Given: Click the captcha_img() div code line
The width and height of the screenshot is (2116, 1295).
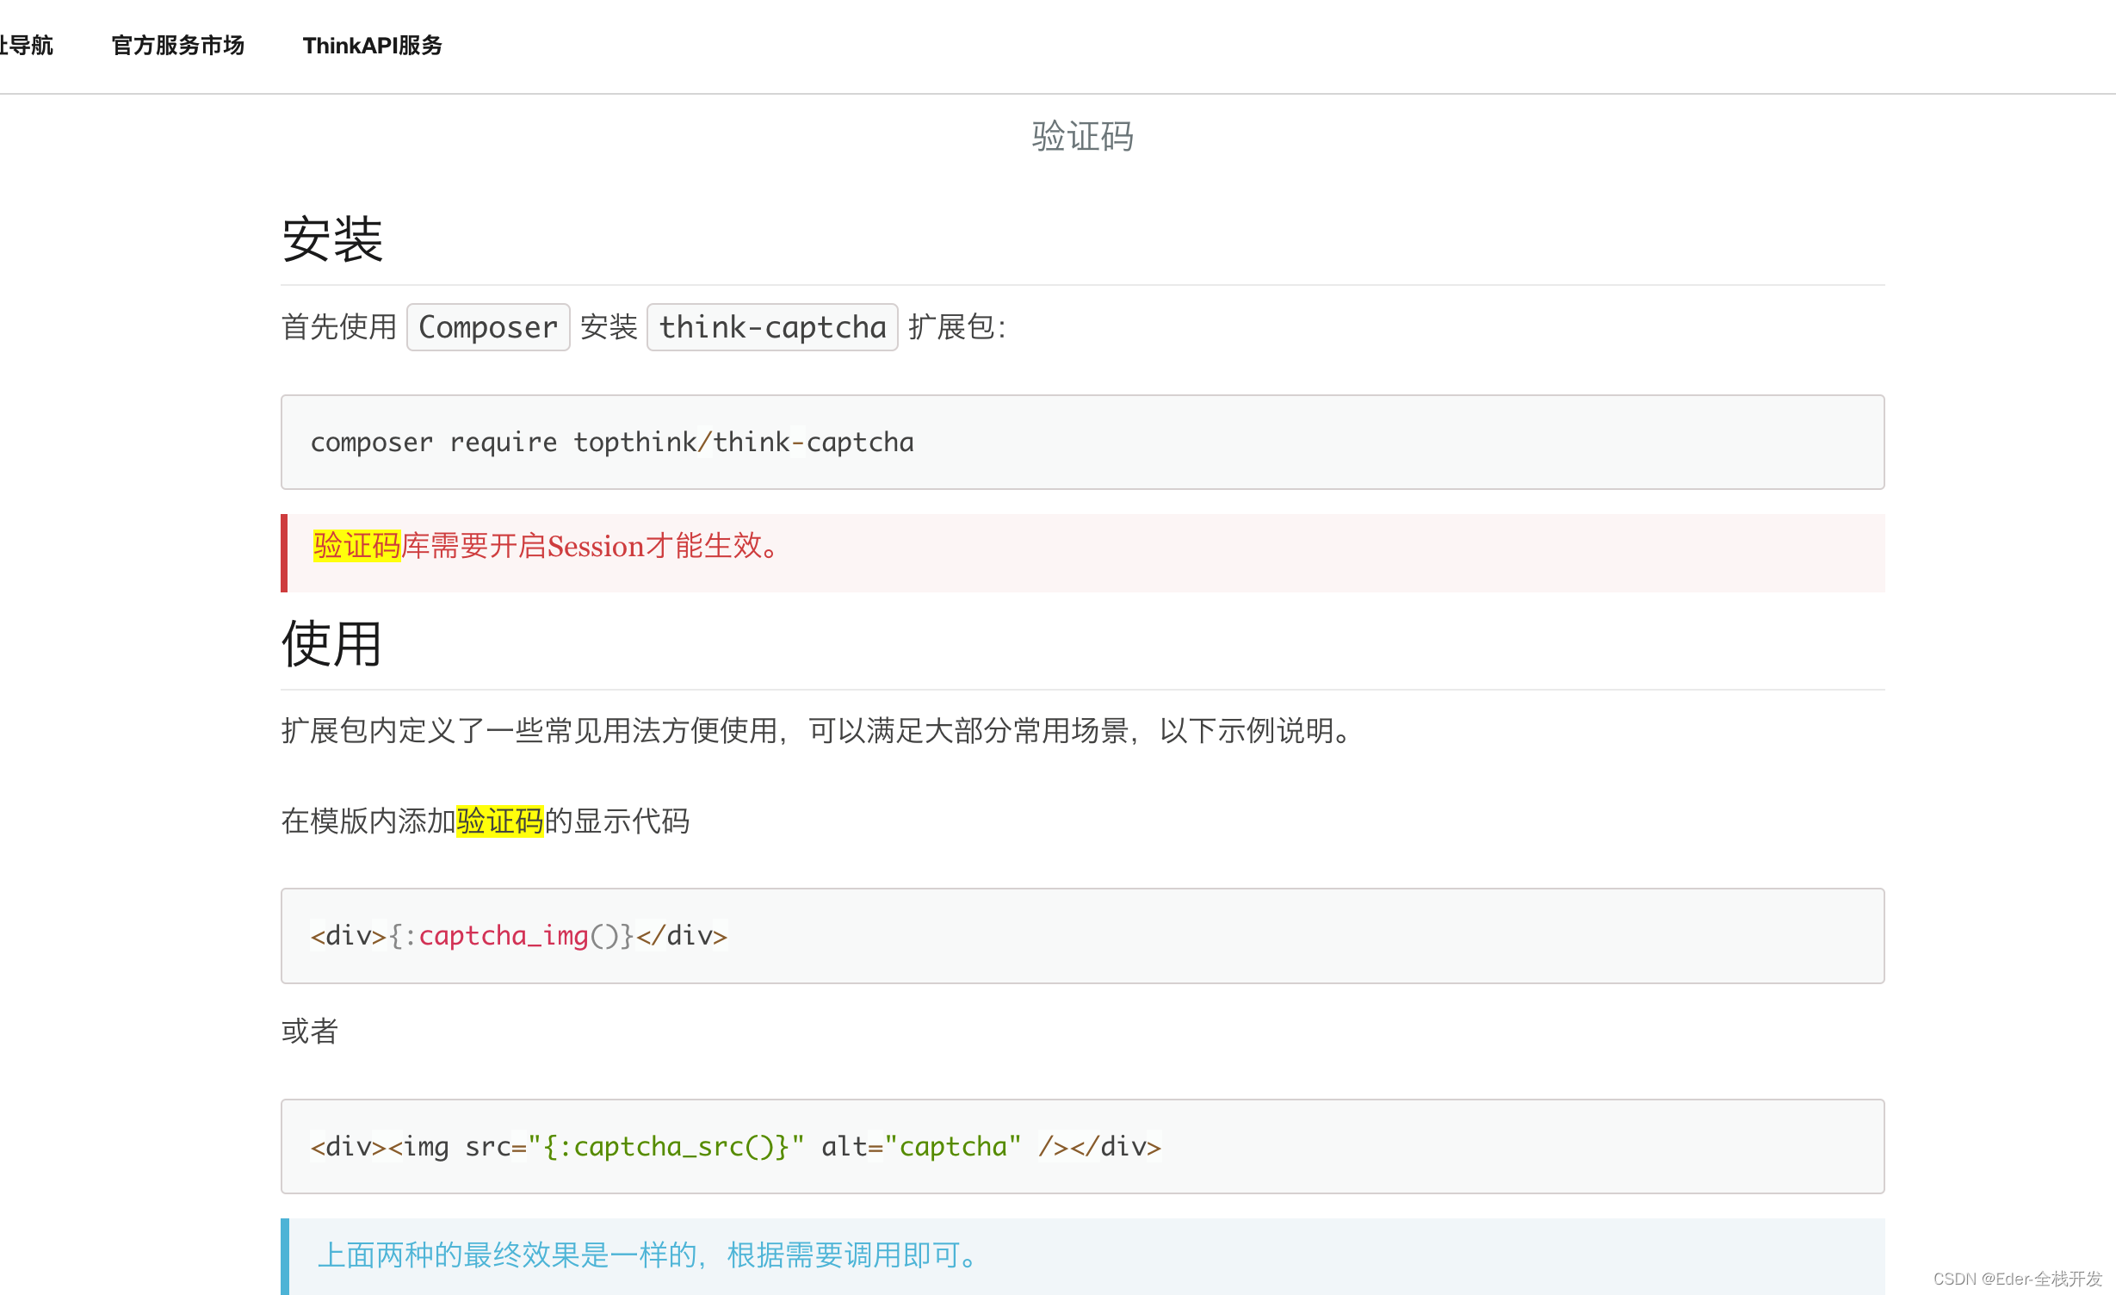Looking at the screenshot, I should (519, 936).
